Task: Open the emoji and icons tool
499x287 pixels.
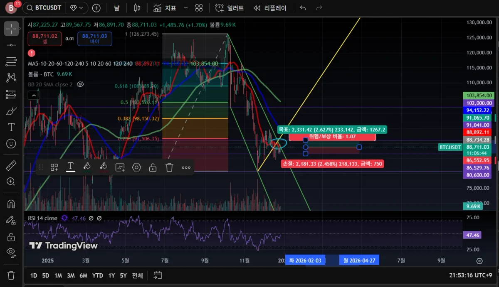Action: pos(11,144)
